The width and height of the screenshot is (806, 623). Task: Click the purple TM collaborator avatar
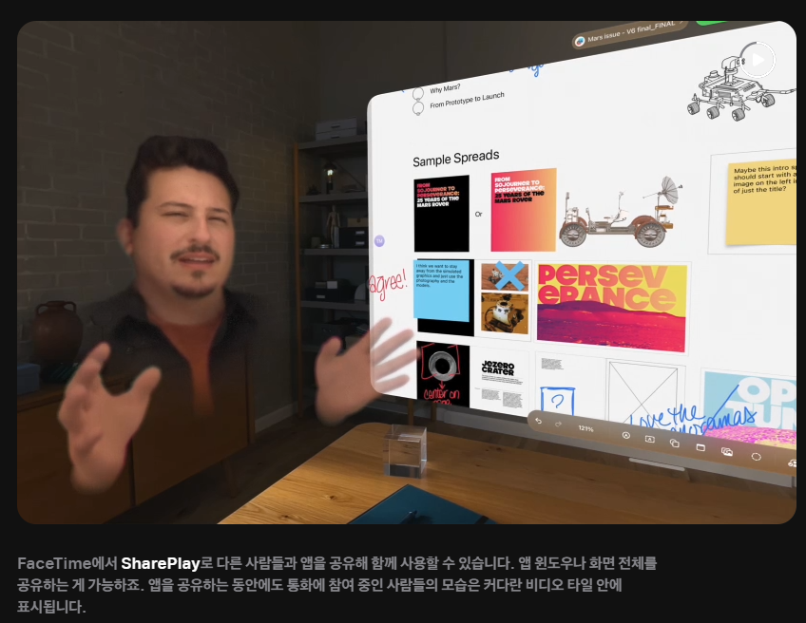tap(379, 241)
